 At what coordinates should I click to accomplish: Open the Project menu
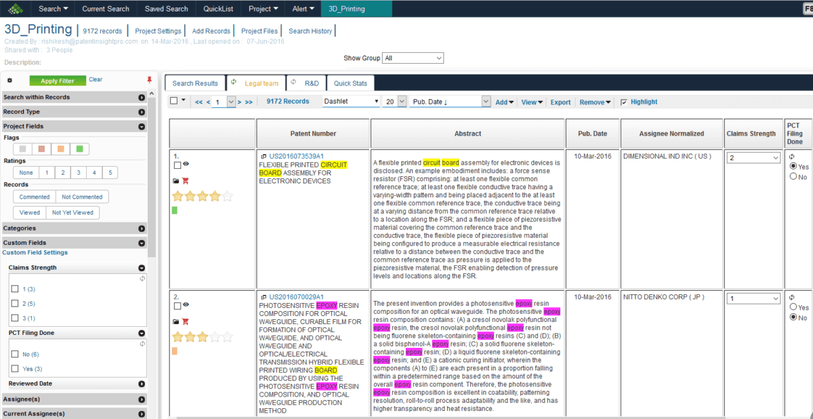[x=264, y=9]
